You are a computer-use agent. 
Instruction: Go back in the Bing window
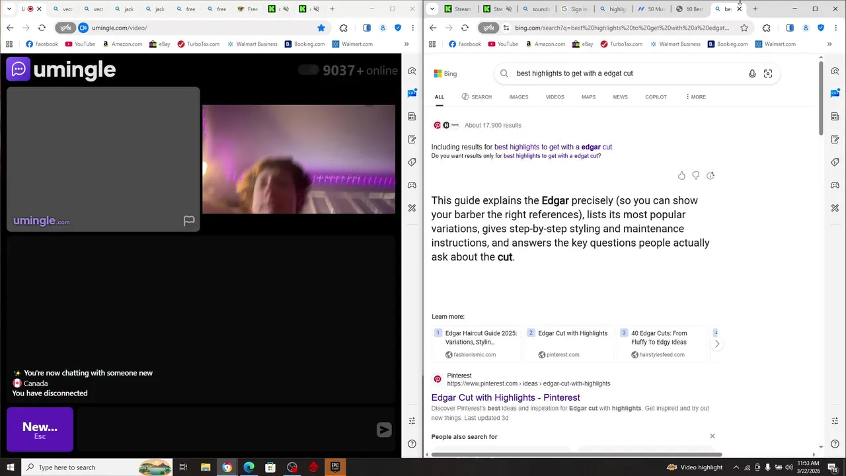click(x=433, y=28)
